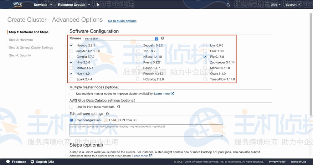Show info for Release version
The height and width of the screenshot is (165, 313).
[x=162, y=38]
